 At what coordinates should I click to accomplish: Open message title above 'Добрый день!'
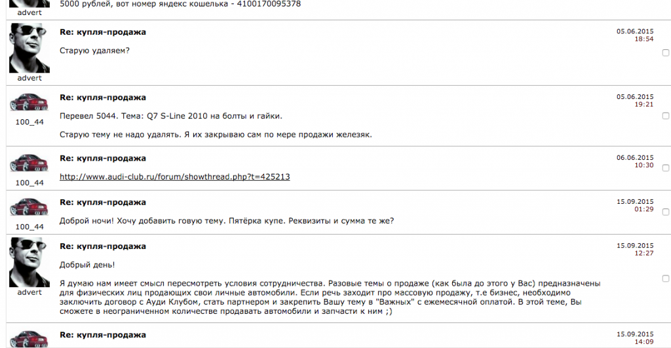point(103,246)
